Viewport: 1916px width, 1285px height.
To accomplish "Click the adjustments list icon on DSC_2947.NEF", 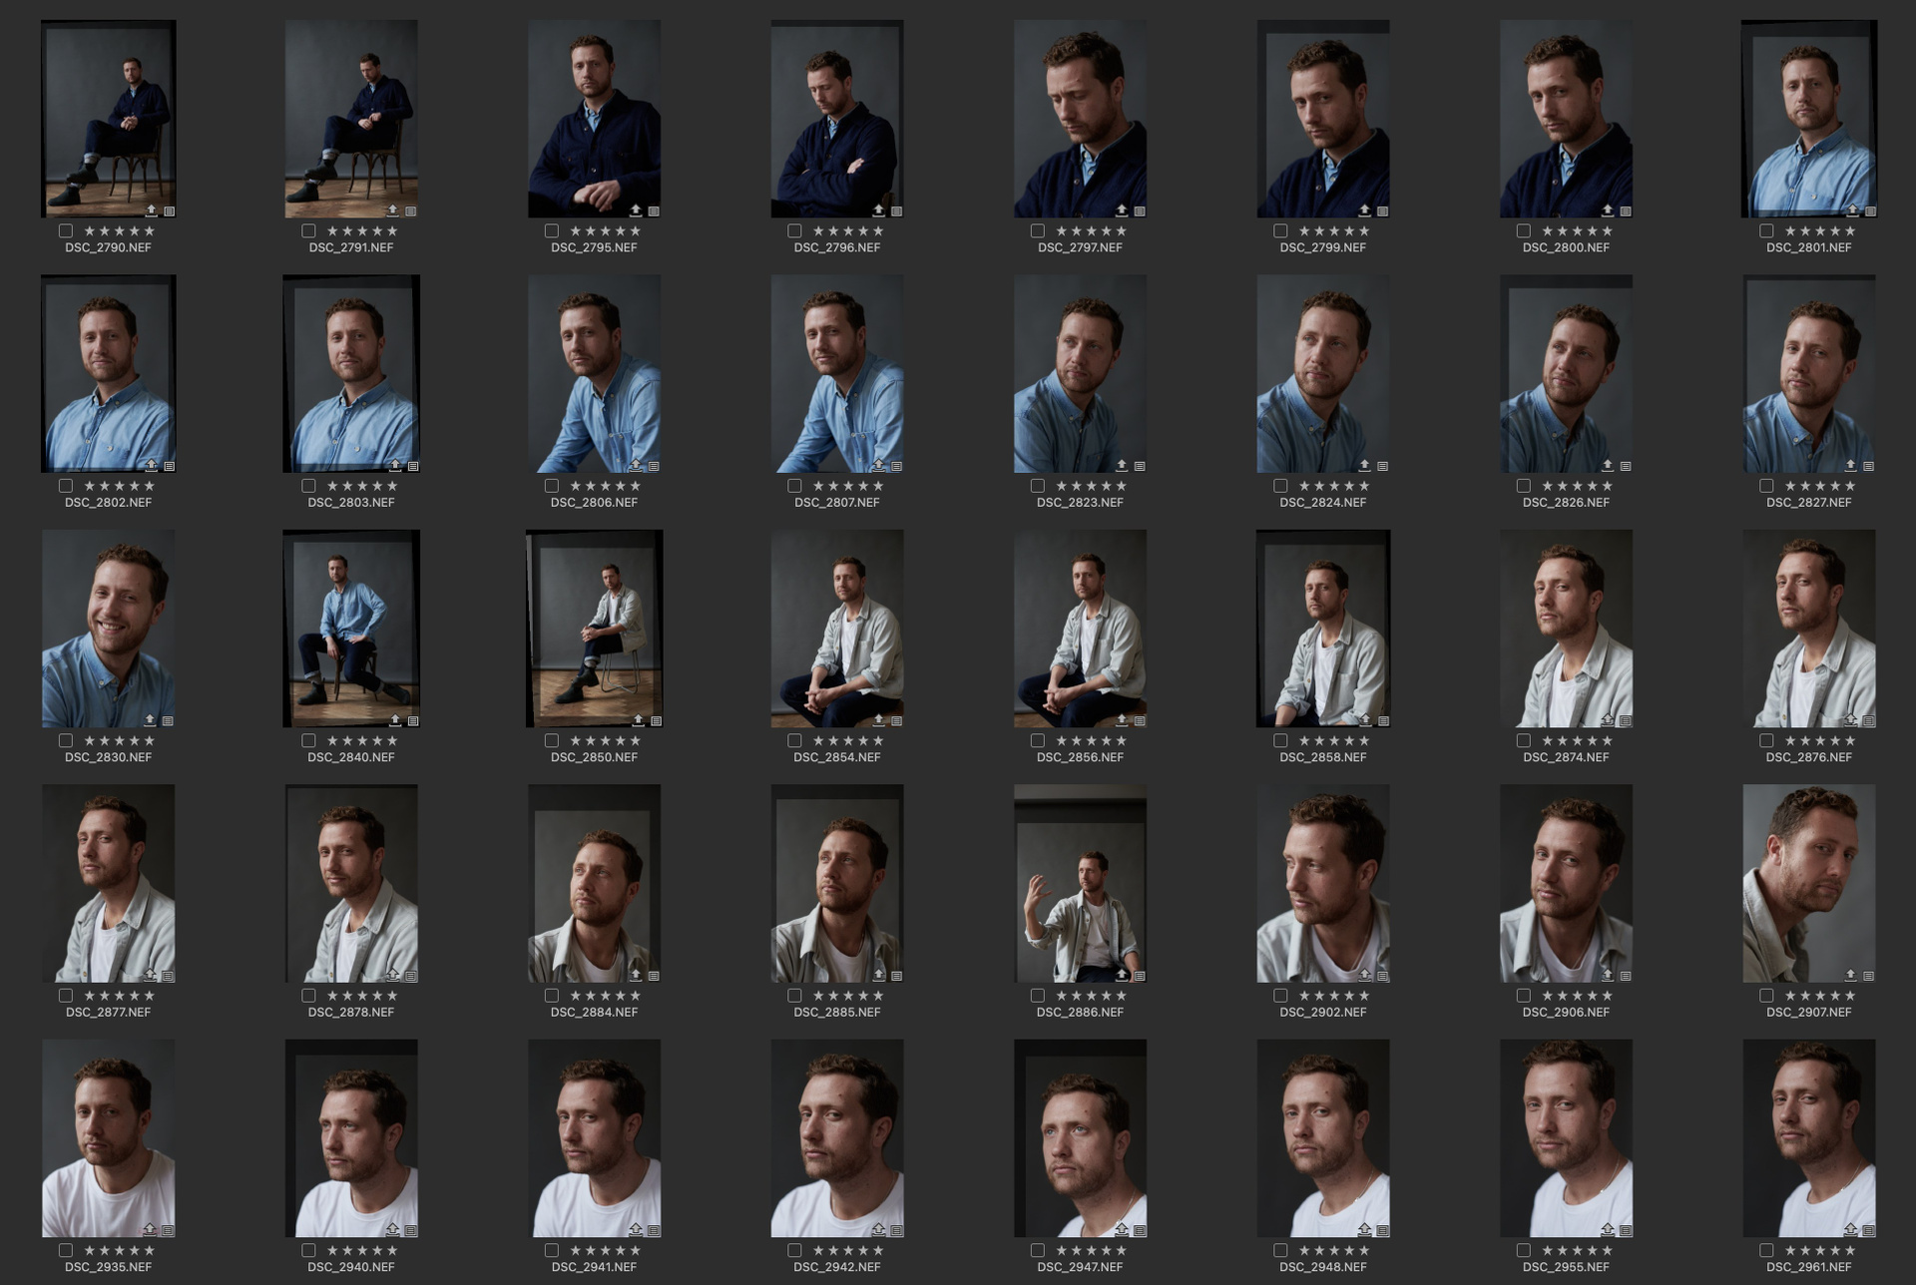I will pos(1140,1230).
